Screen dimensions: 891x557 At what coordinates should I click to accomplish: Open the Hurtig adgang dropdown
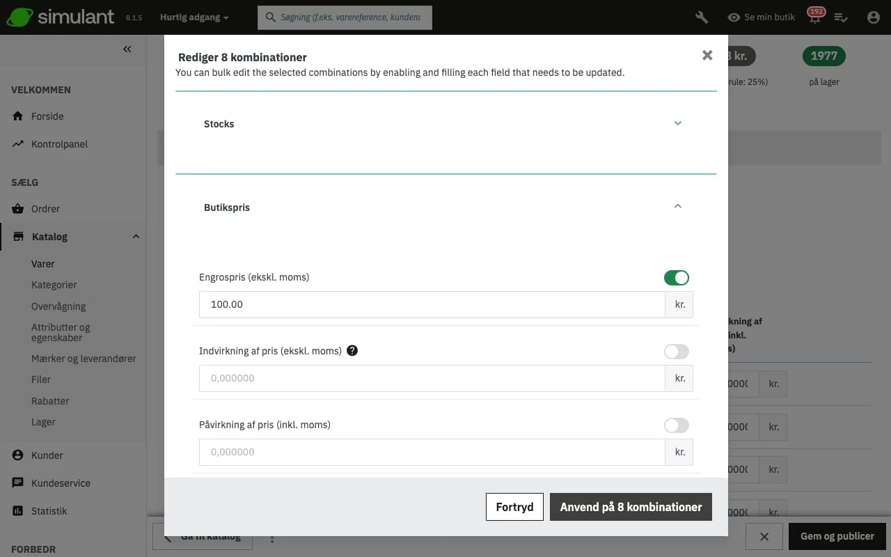[194, 17]
